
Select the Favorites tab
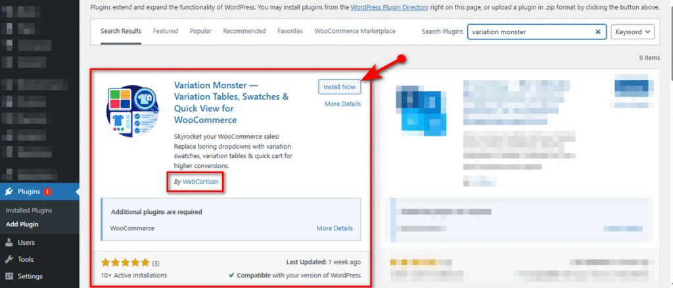point(290,31)
